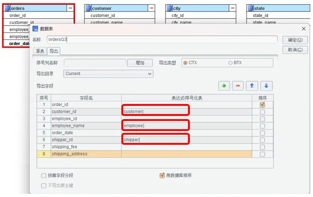Toggle 用数据库排序 checkbox

[x=162, y=175]
